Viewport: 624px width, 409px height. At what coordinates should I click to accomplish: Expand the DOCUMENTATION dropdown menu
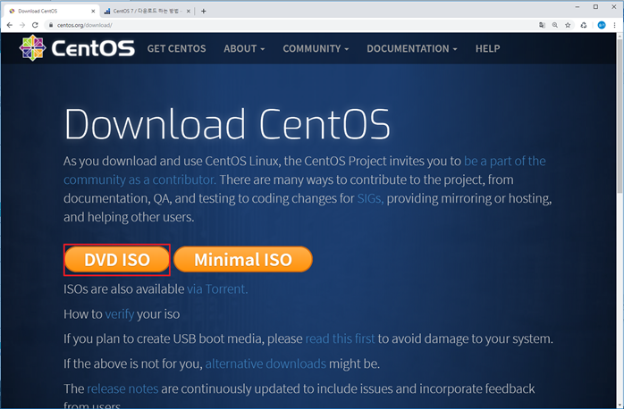pos(412,48)
